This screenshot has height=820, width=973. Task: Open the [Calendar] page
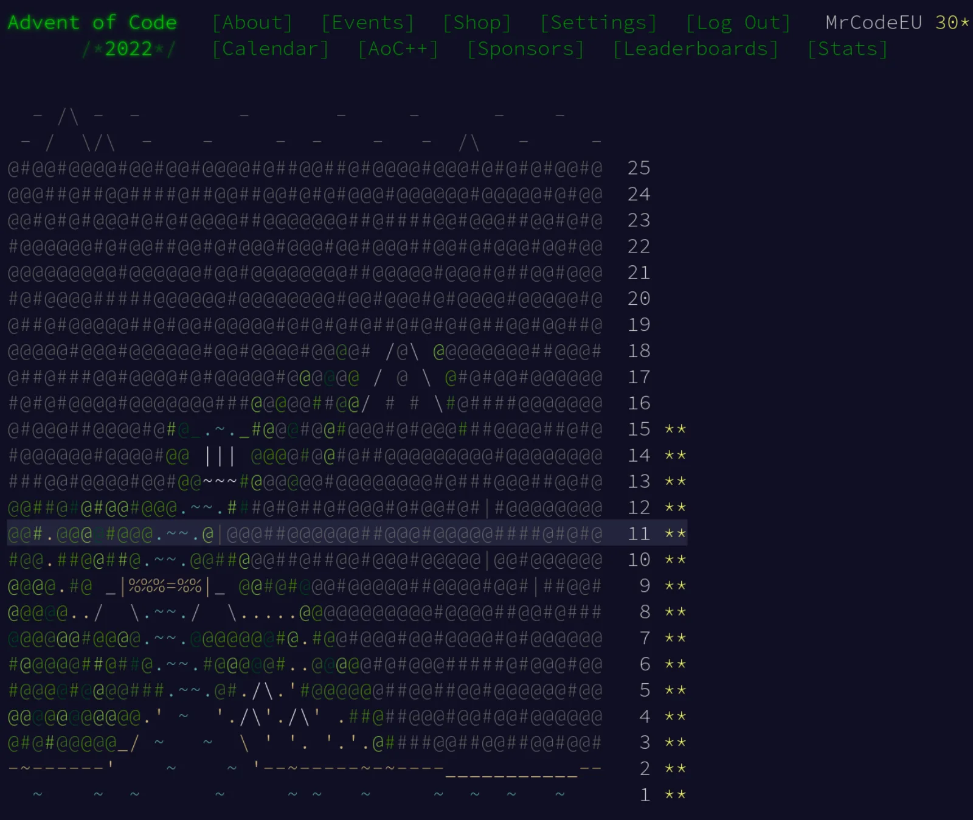(x=271, y=49)
